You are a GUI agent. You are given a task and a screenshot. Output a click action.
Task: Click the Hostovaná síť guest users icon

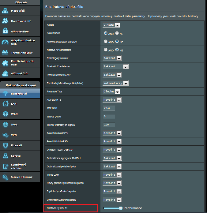point(5,21)
